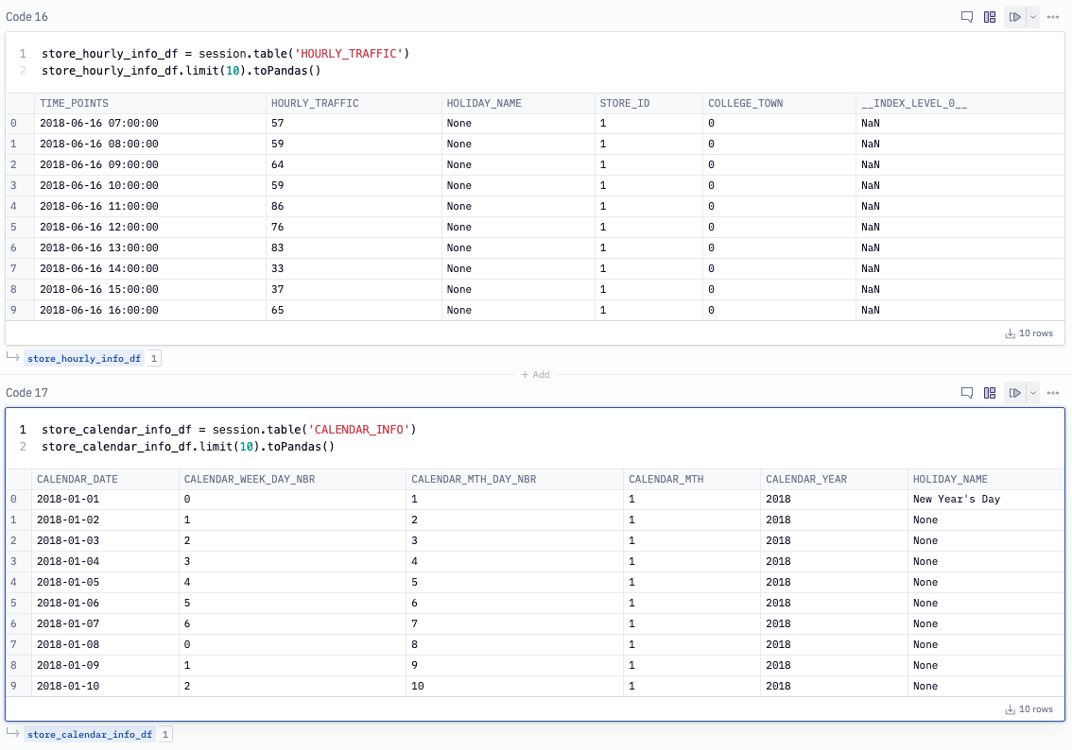This screenshot has width=1072, height=750.
Task: Download the 10 rows from CALENDAR_INFO output
Action: click(1029, 709)
